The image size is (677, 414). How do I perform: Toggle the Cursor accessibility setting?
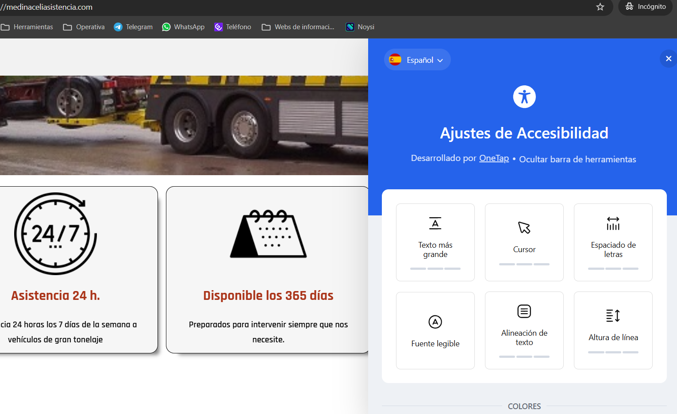(524, 242)
